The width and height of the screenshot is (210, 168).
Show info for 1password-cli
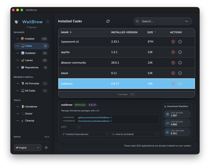point(180,42)
